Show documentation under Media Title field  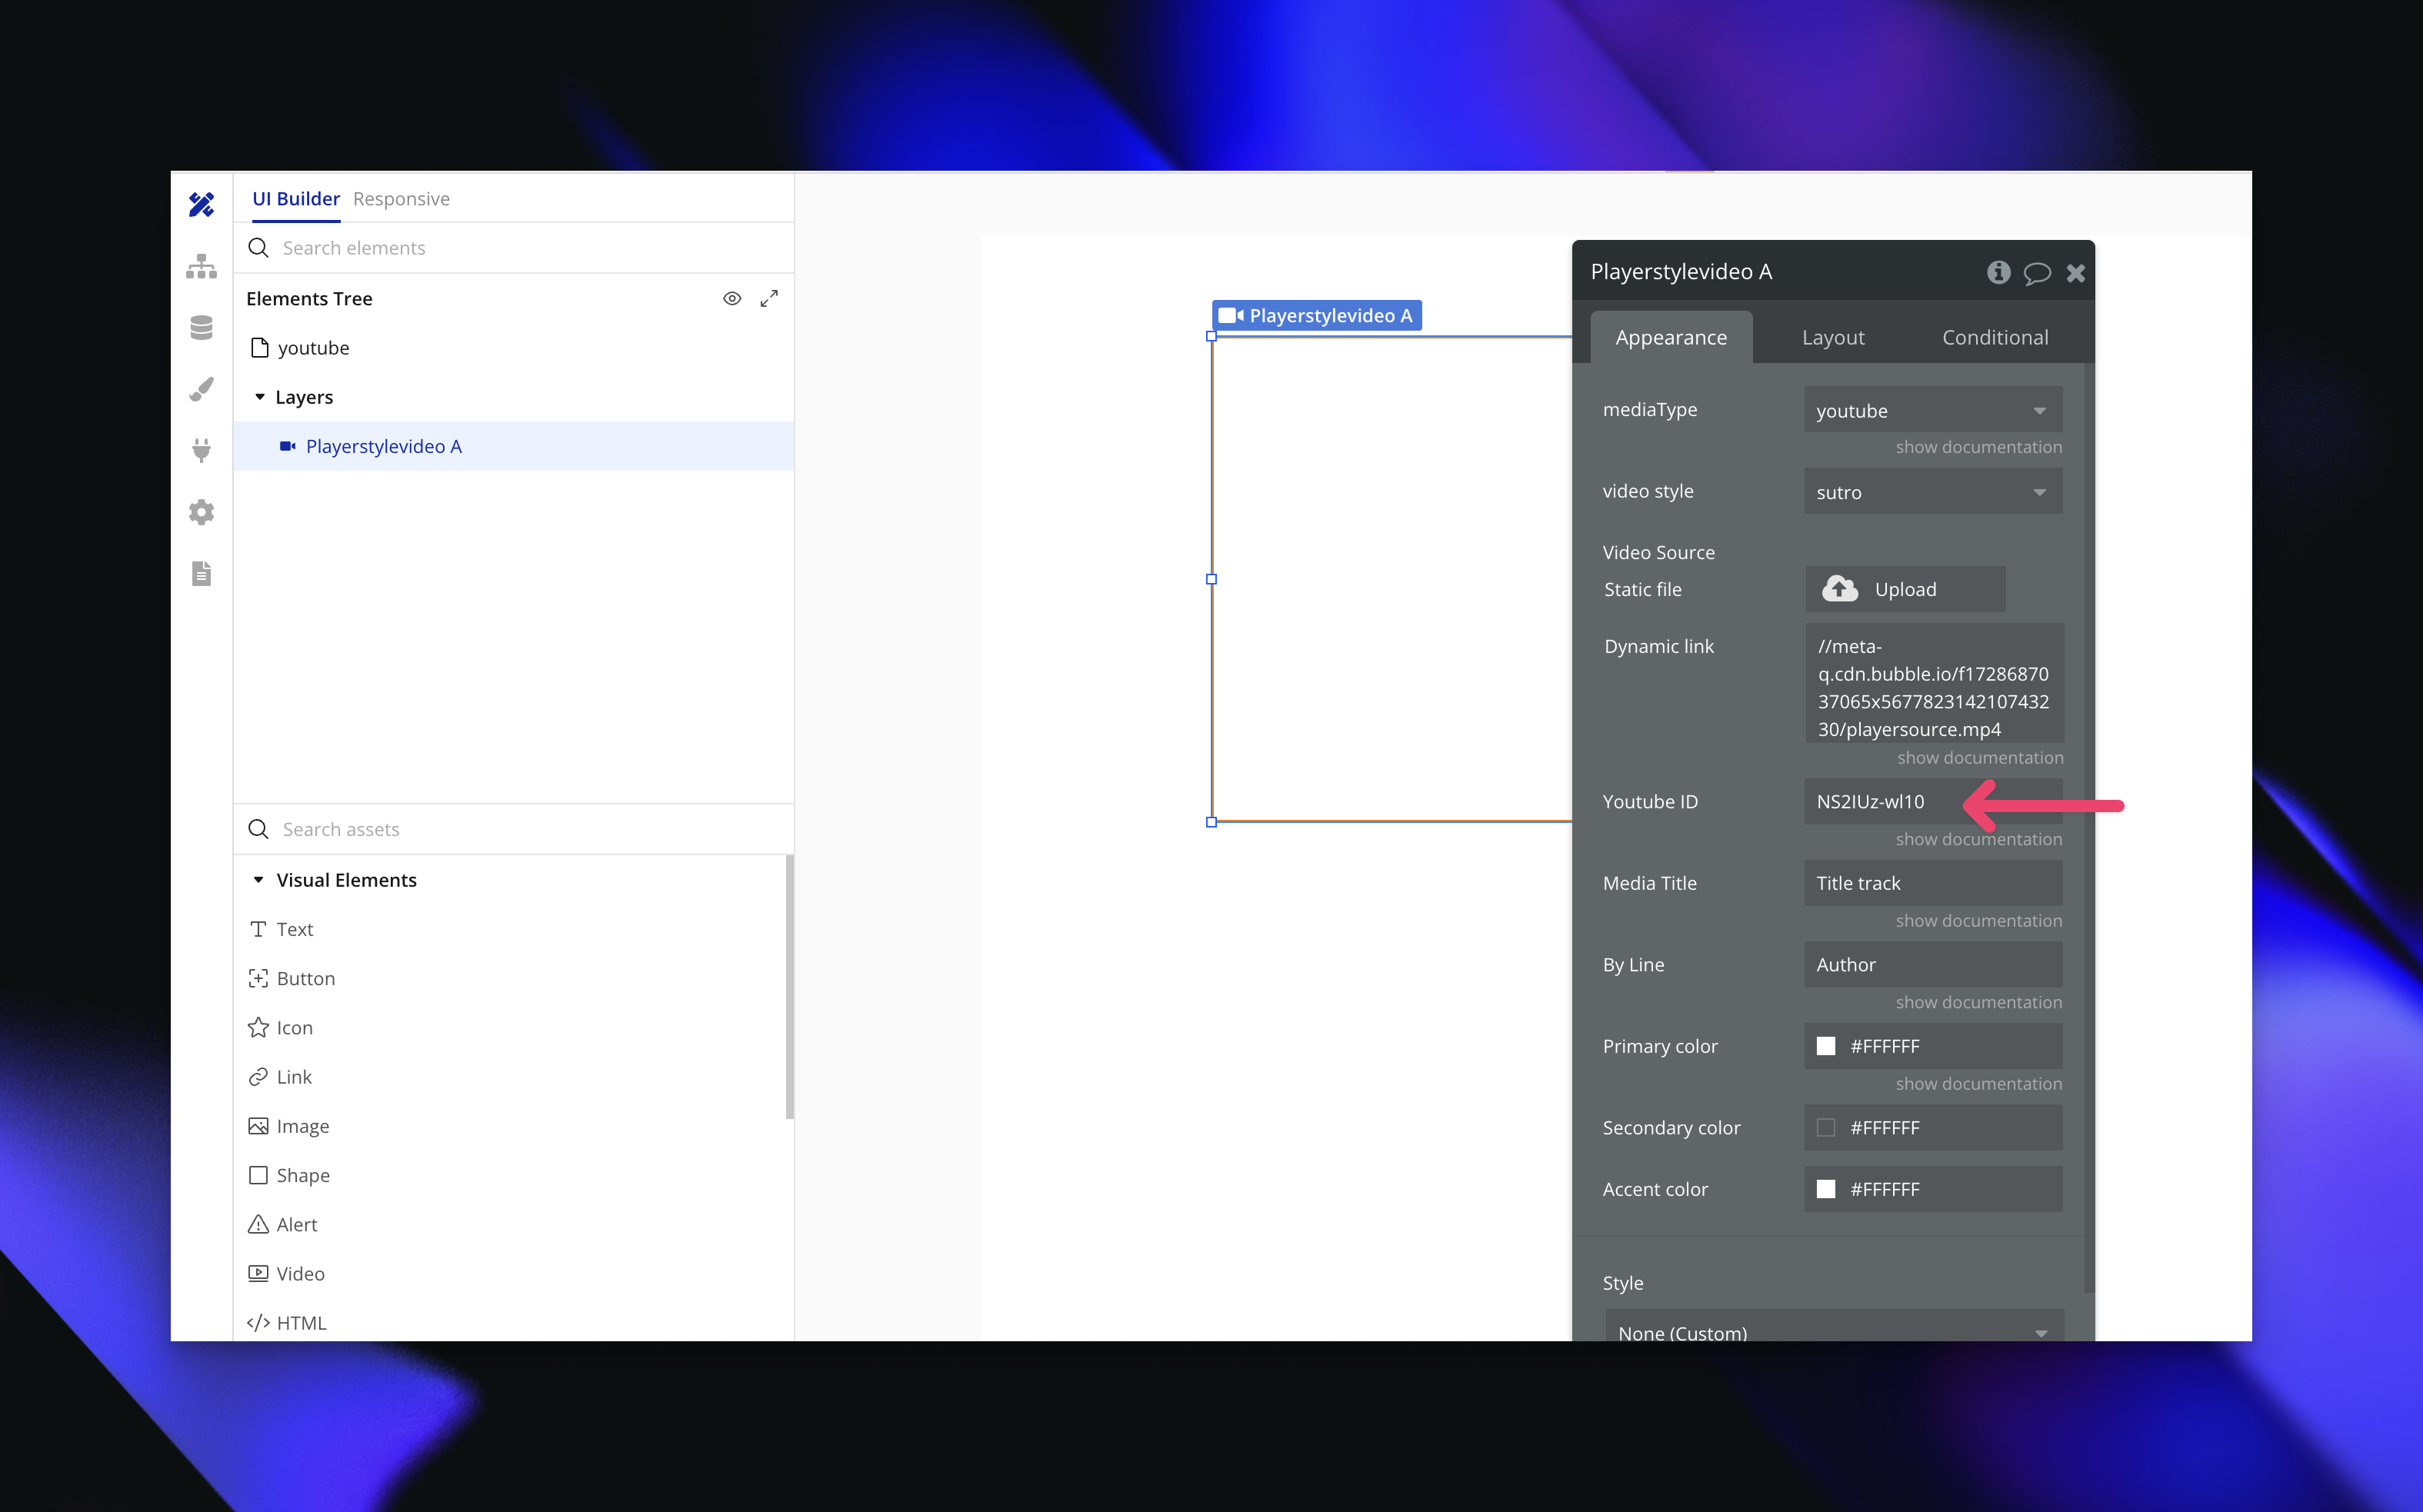(1979, 921)
